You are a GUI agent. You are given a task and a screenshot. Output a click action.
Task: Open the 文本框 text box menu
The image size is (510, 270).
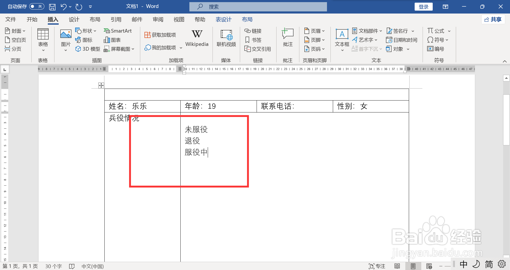tap(342, 40)
